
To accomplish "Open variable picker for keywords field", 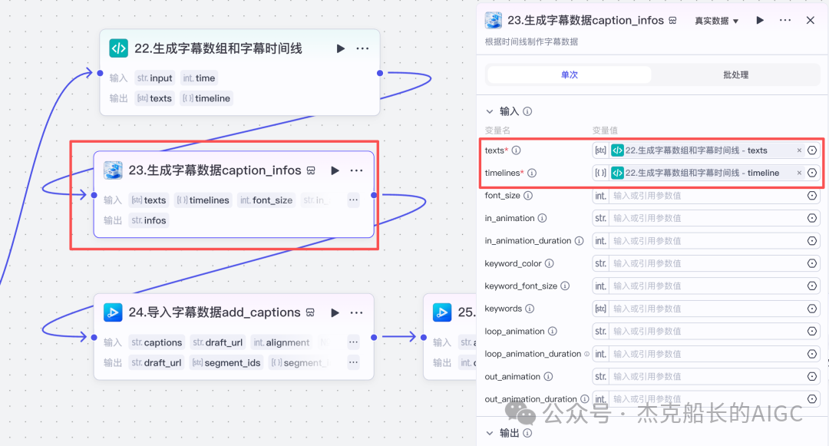I will point(812,308).
